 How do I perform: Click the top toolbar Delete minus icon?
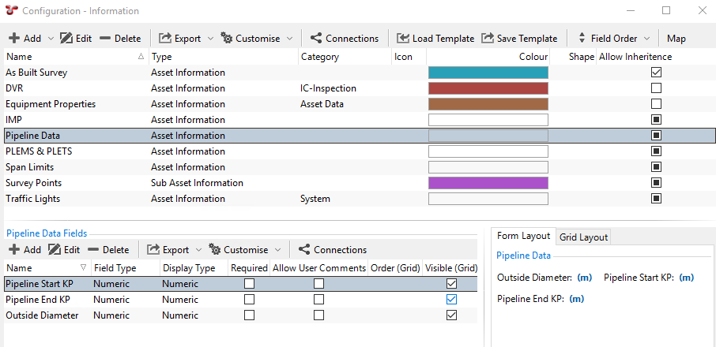pyautogui.click(x=105, y=39)
